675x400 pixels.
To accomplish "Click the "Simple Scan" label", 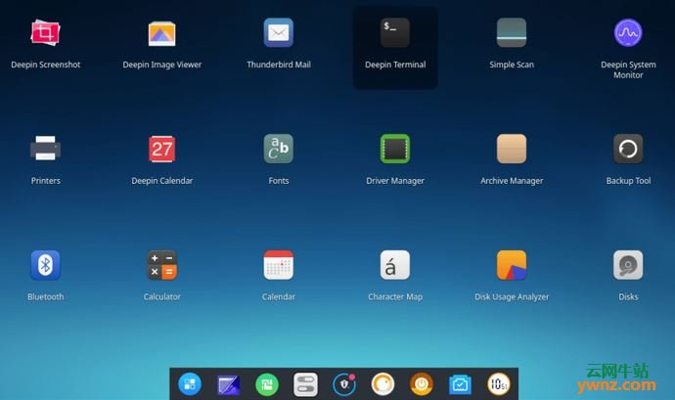I will coord(512,65).
